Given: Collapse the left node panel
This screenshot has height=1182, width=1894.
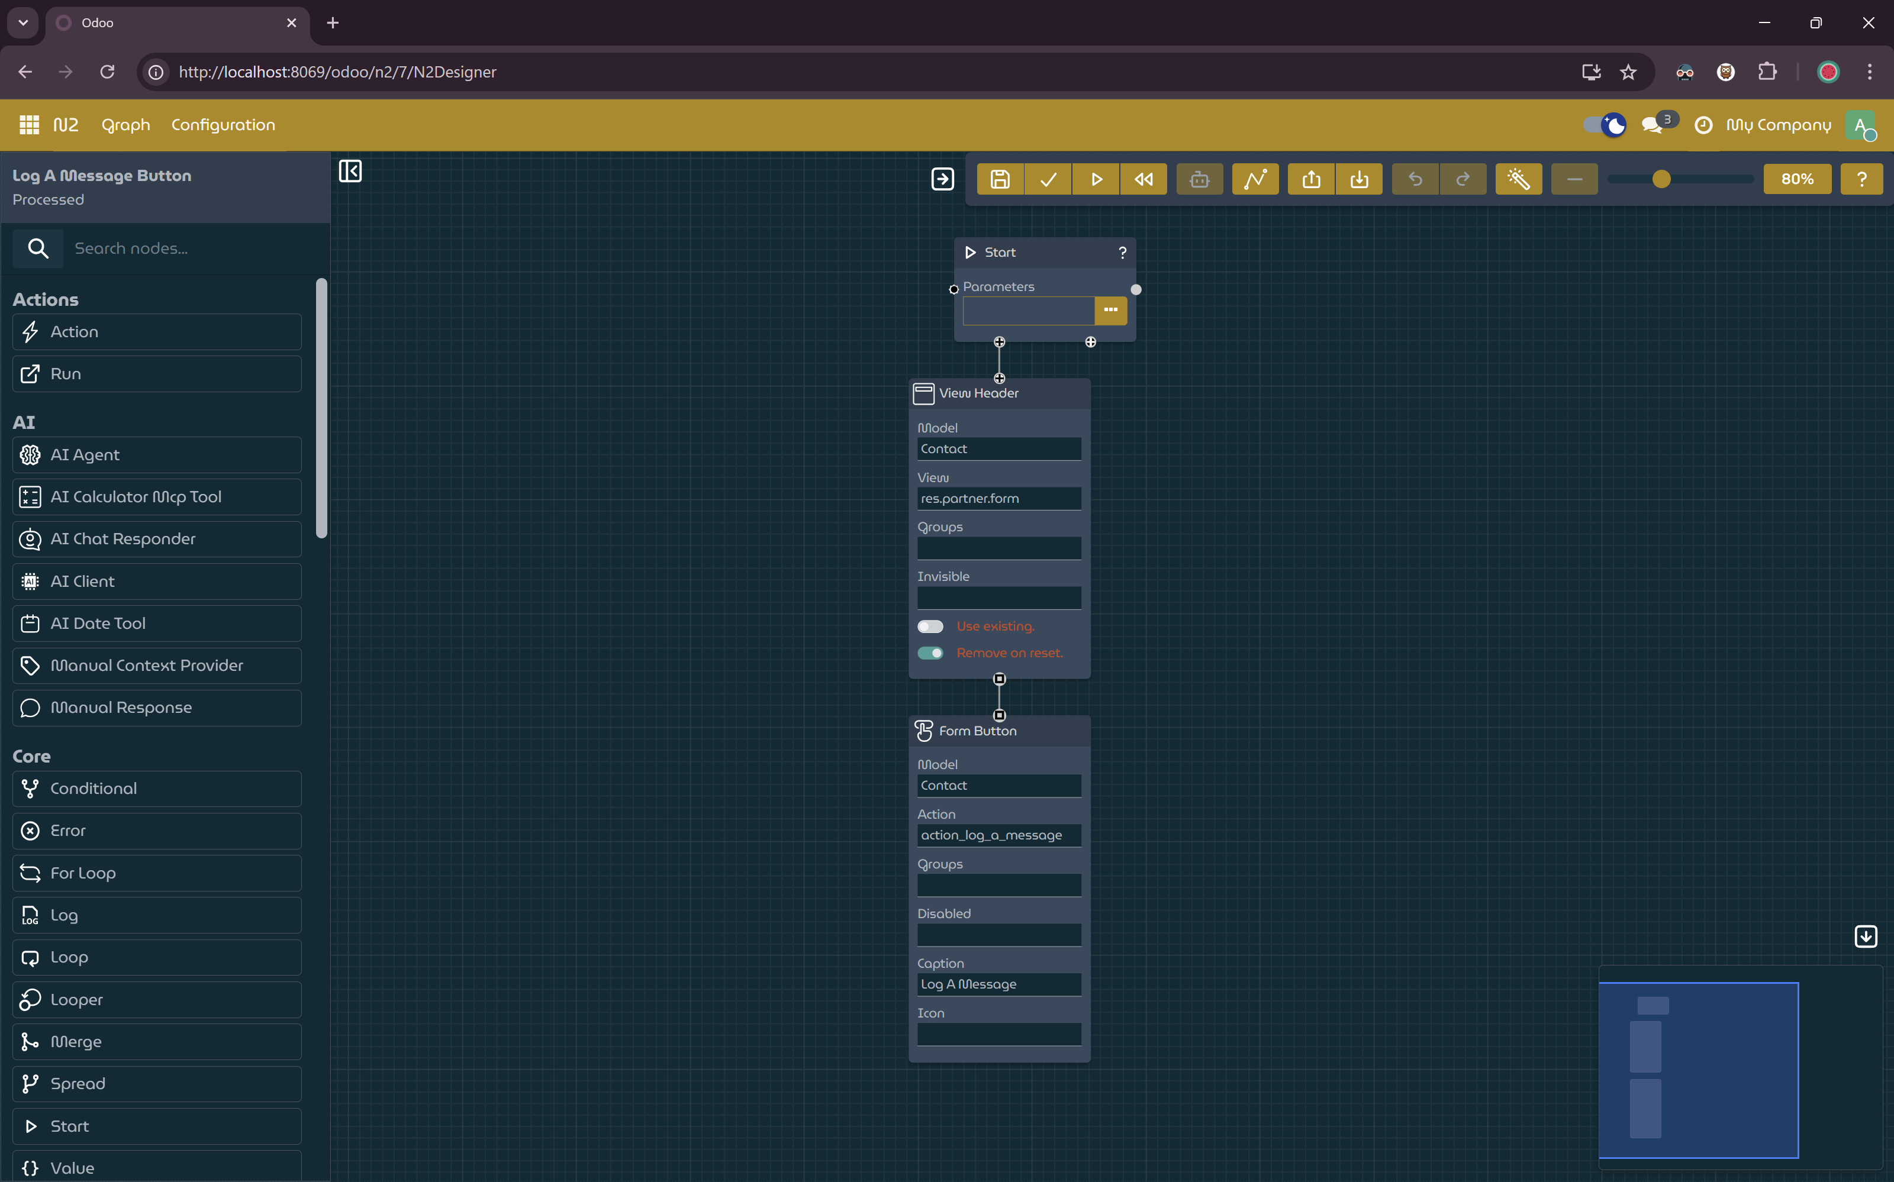Looking at the screenshot, I should pos(350,171).
